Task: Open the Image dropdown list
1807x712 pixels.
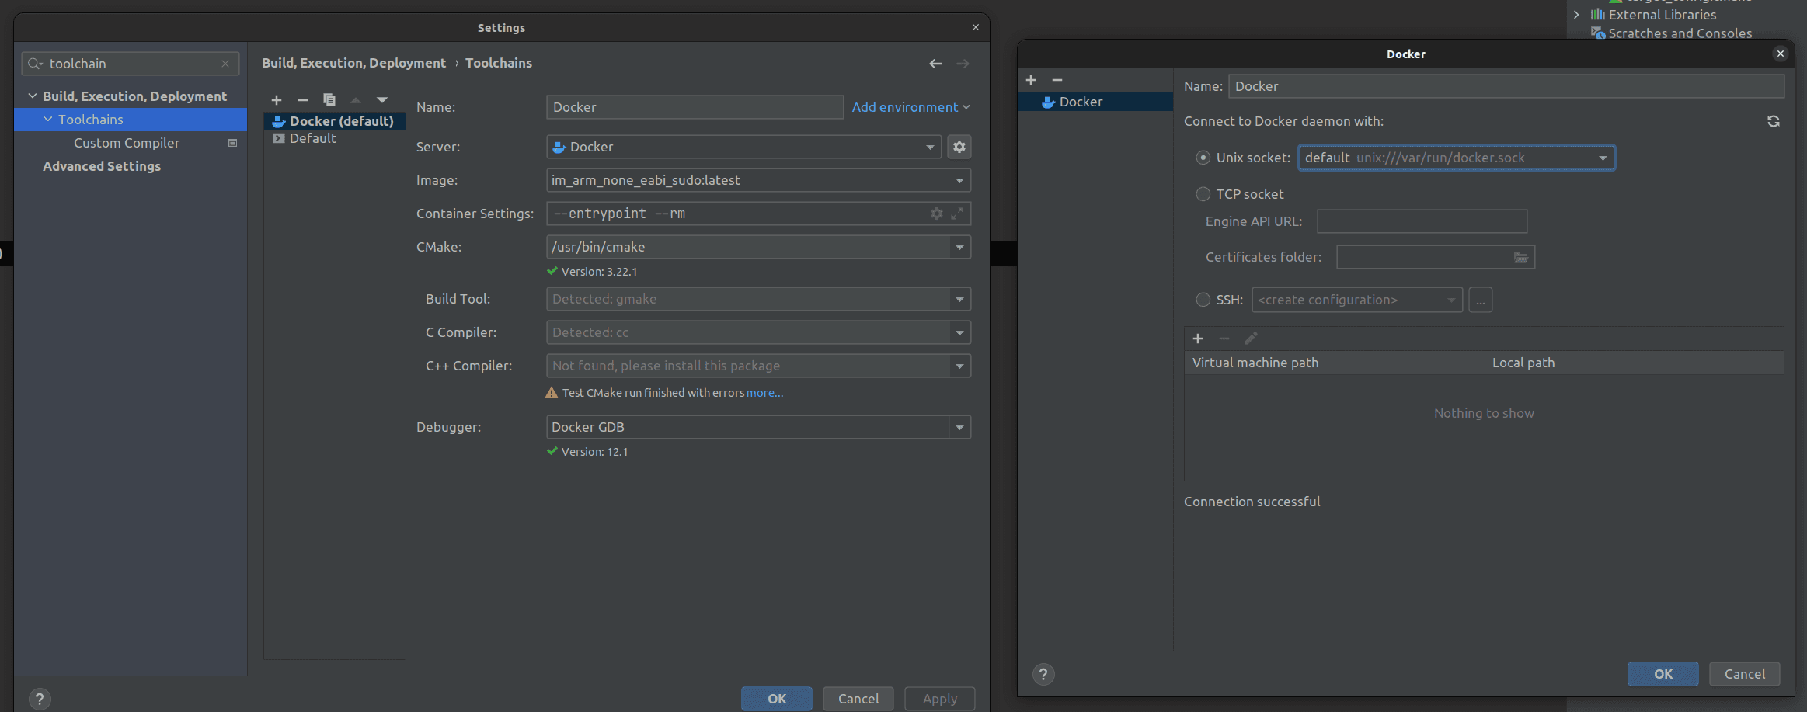Action: click(x=959, y=180)
